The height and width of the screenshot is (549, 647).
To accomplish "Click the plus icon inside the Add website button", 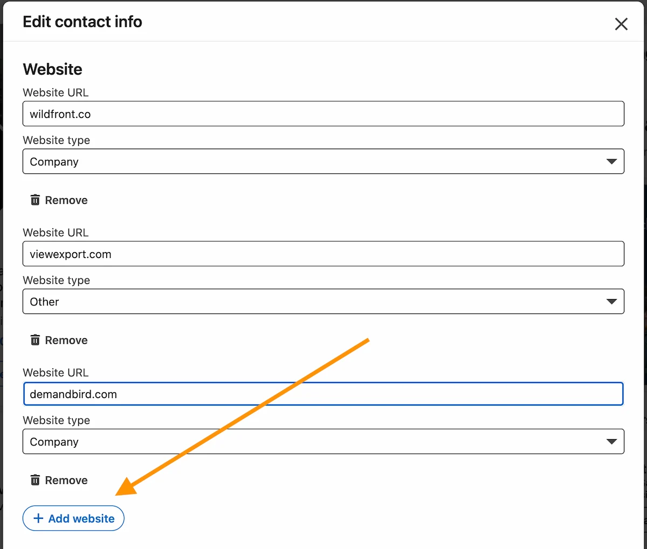I will [38, 518].
